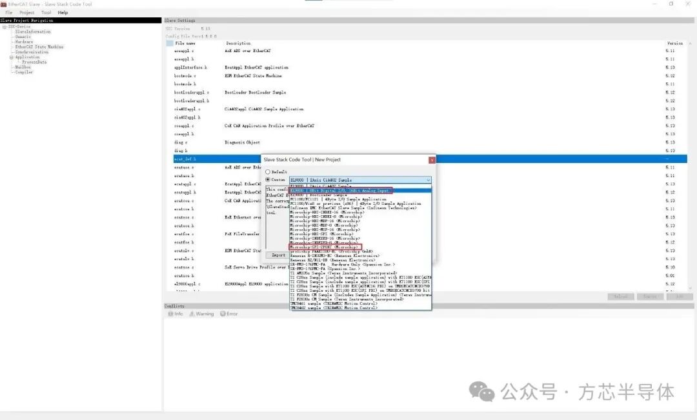The height and width of the screenshot is (420, 697).
Task: Open the Project menu
Action: [26, 12]
